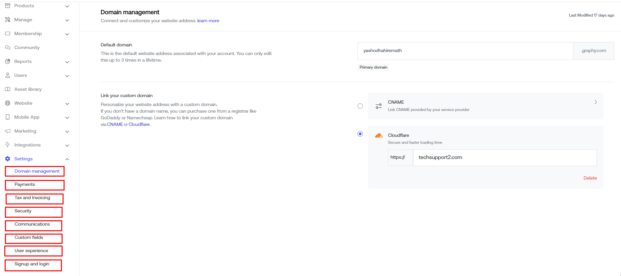Click the Community chat bubbles icon
The image size is (621, 276).
point(8,47)
